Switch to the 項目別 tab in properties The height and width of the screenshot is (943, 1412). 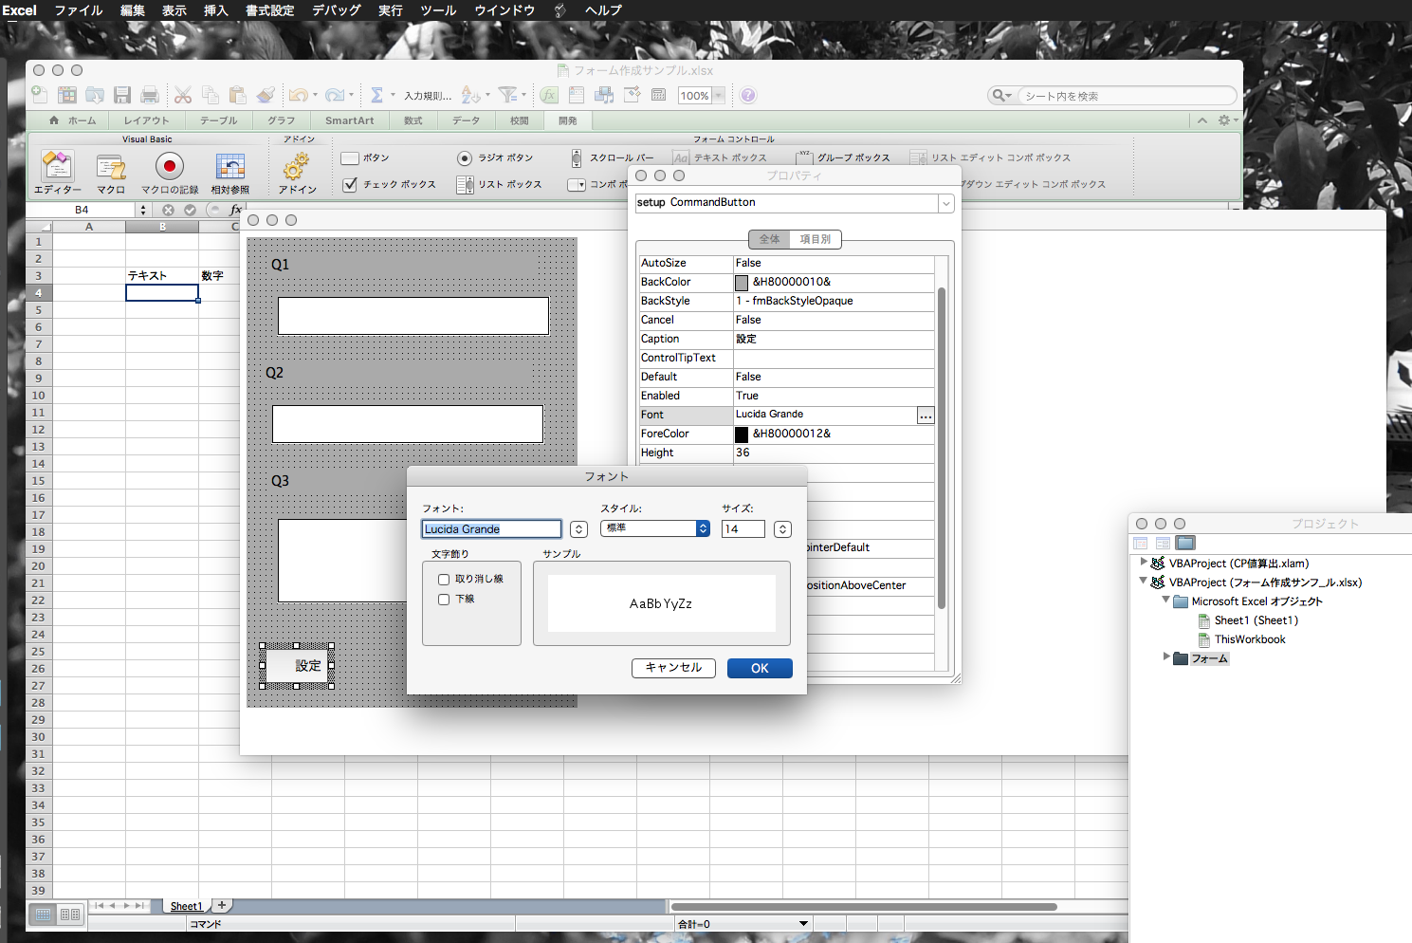(x=816, y=240)
